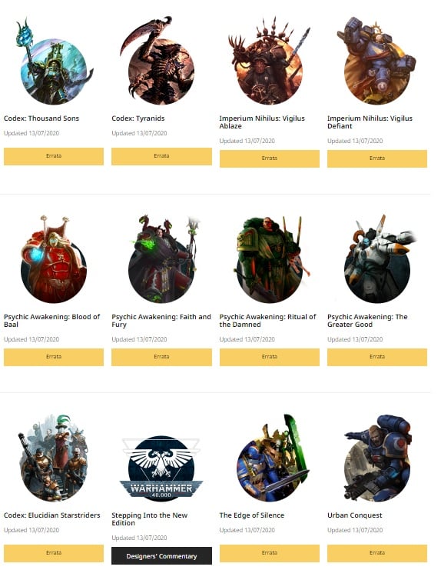Screen dimensions: 441x570
Task: Click The Greater Good battlesuit artwork
Action: [380, 259]
